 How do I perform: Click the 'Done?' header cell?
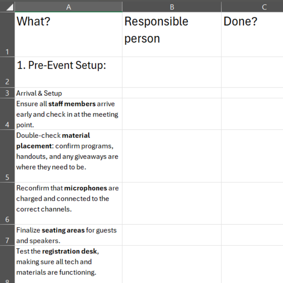[x=252, y=34]
